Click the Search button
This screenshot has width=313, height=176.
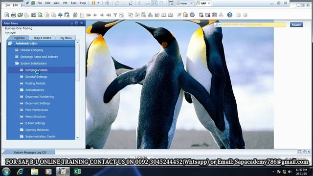pos(296,25)
